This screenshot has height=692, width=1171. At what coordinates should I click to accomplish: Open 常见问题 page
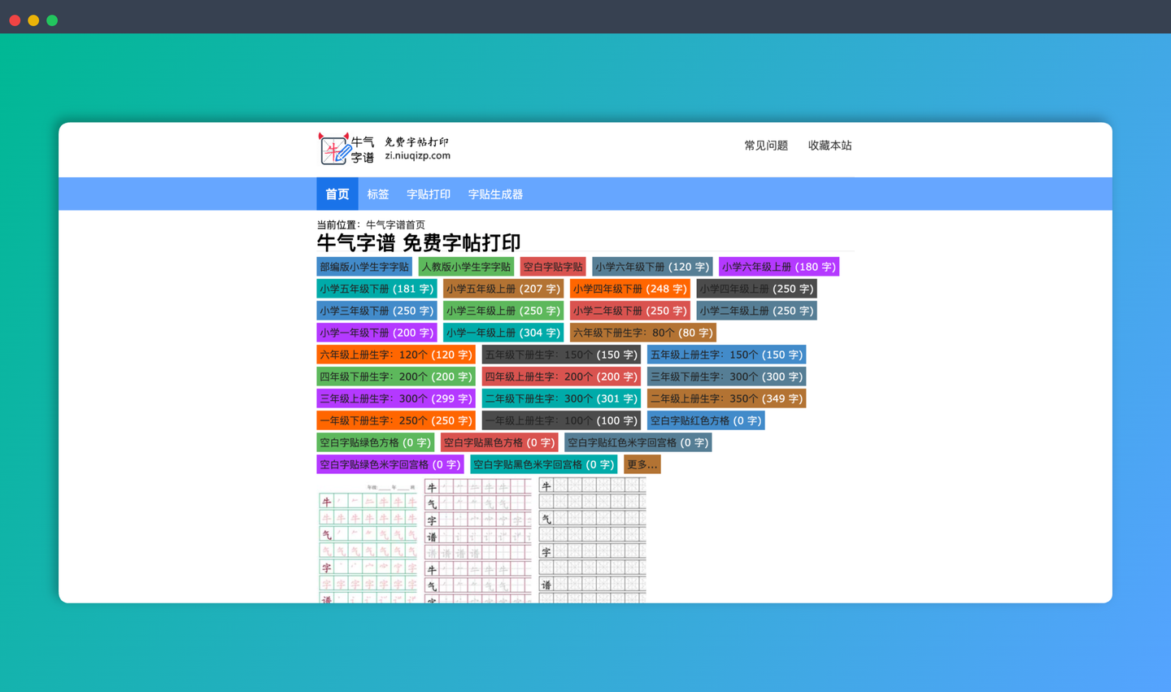[x=765, y=146]
